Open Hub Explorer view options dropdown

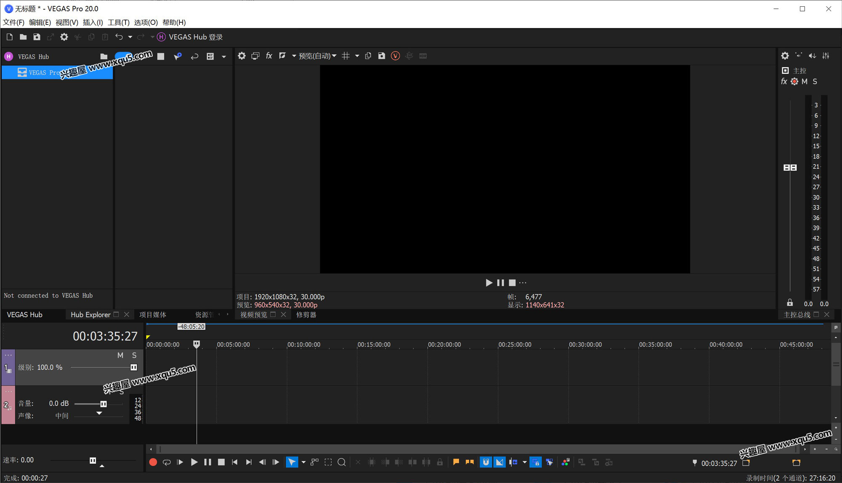click(224, 56)
